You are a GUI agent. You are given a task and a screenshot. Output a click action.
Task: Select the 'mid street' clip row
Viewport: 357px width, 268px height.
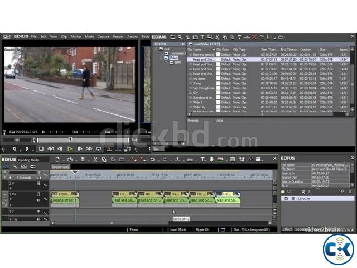(x=268, y=78)
